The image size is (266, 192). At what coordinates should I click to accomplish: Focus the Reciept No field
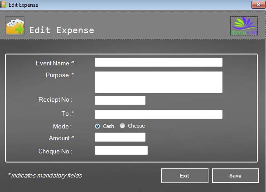coord(120,100)
